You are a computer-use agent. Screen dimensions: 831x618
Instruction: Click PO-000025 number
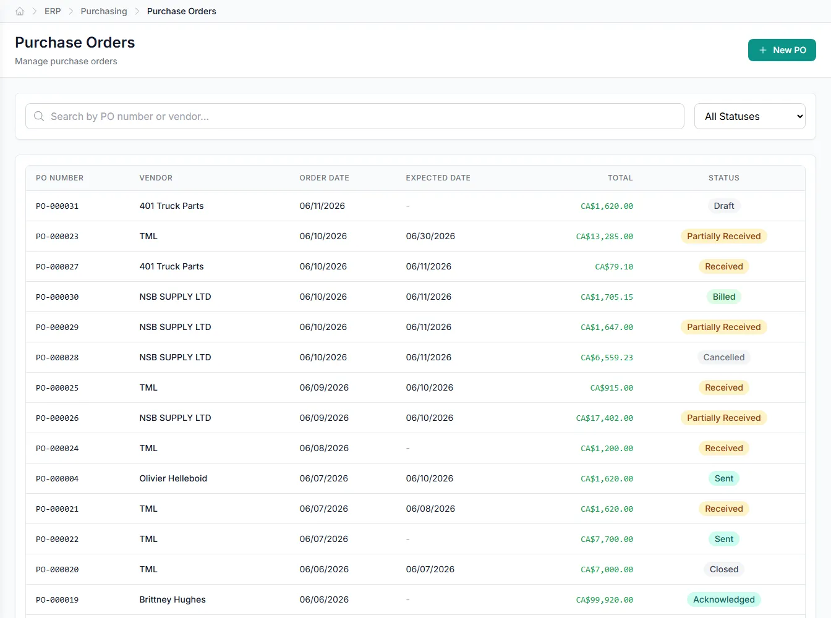[57, 388]
